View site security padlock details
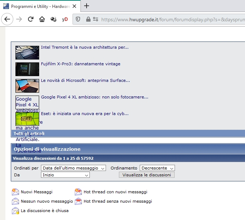Viewport: 245px width, 220px height. point(88,19)
